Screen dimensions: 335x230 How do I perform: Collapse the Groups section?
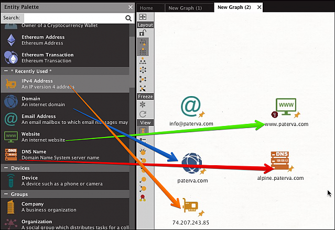point(6,194)
